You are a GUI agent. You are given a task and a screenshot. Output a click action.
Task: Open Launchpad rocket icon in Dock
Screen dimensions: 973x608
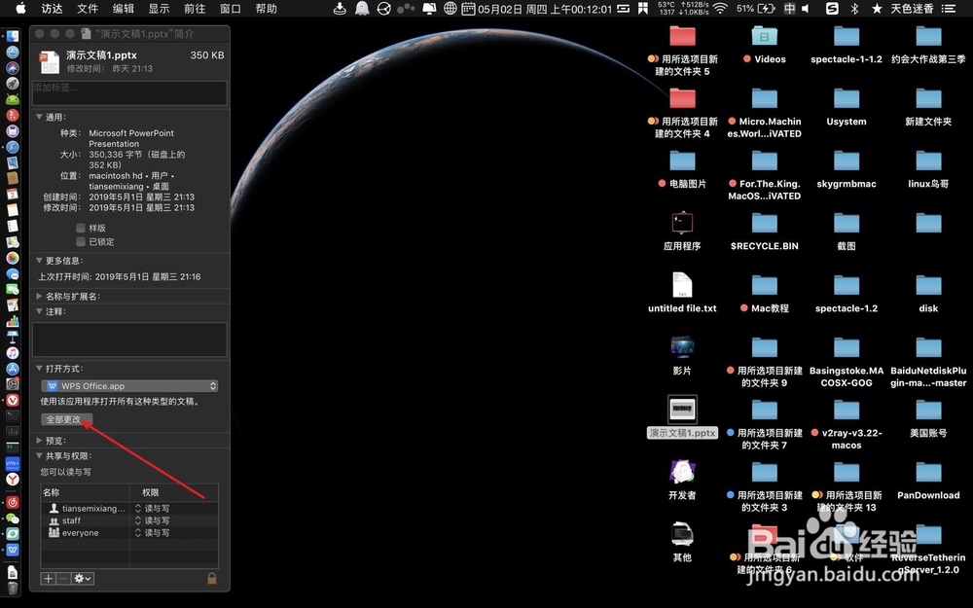pos(13,84)
